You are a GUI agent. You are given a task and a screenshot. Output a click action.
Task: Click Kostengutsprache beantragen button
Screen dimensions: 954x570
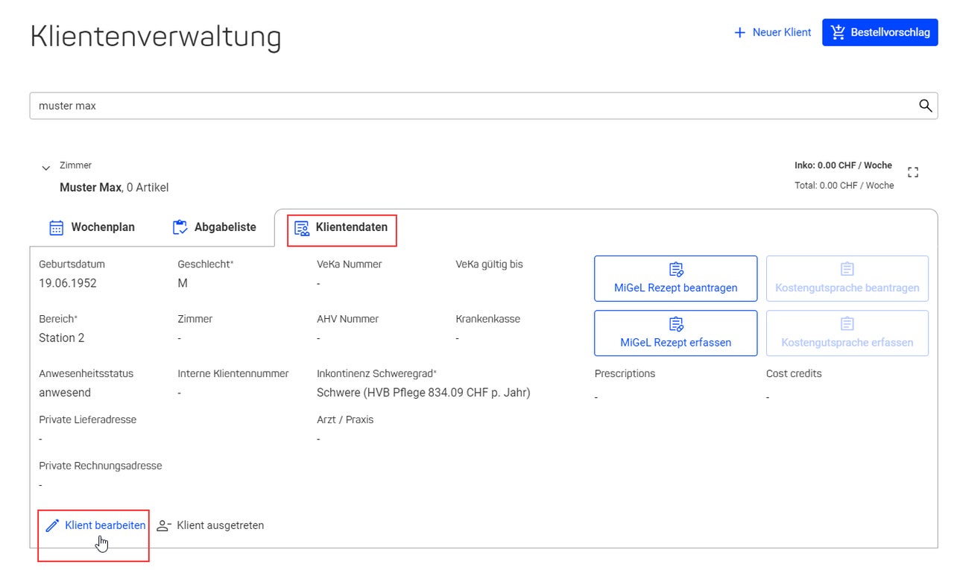point(847,279)
